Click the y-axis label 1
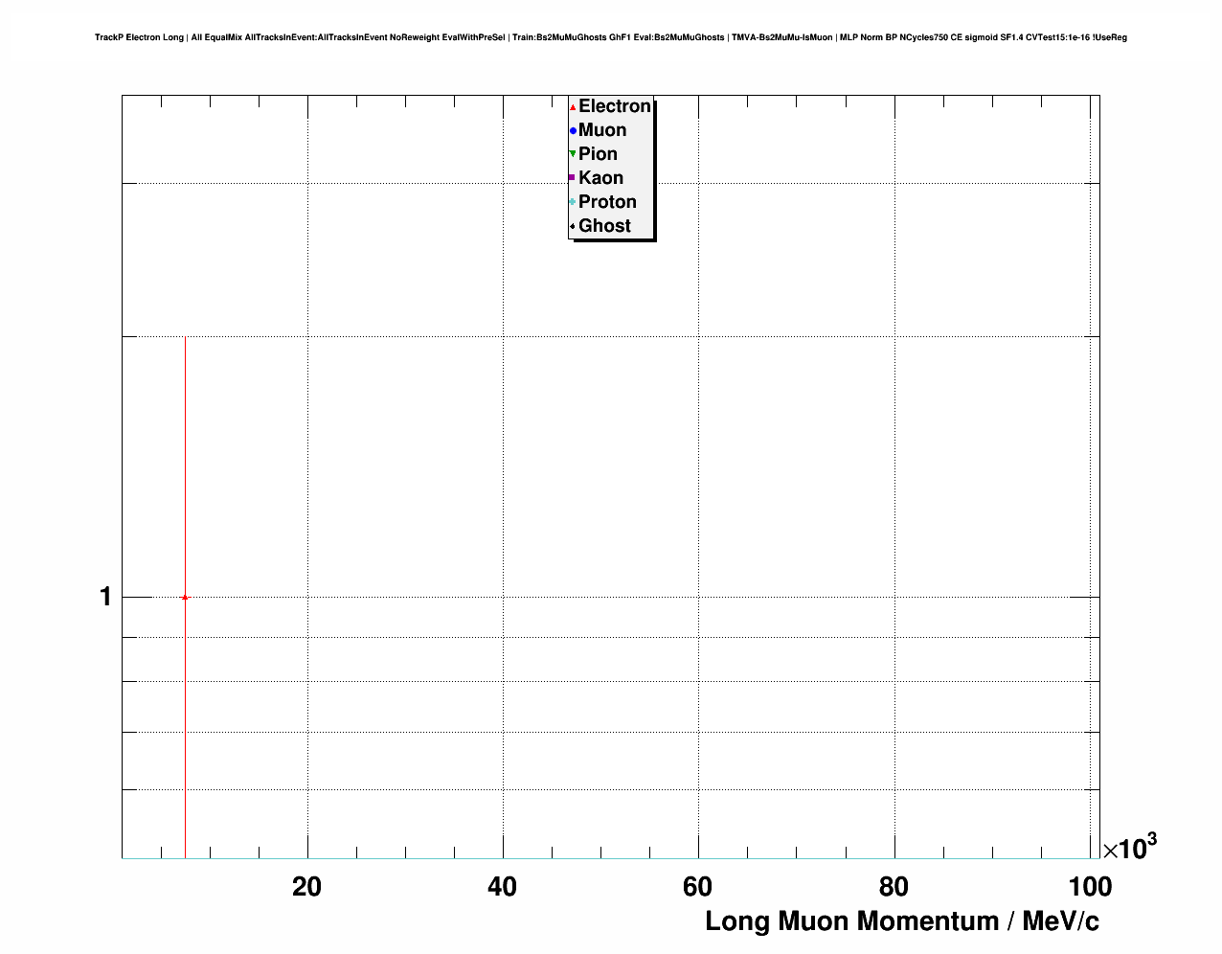 [105, 597]
